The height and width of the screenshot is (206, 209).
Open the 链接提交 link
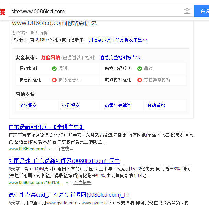(28, 105)
